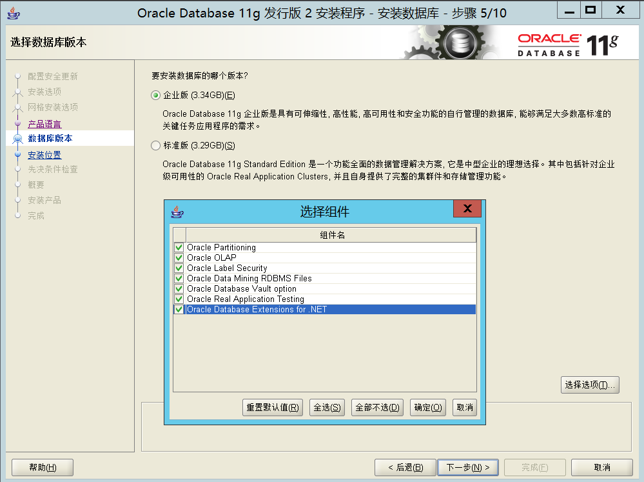This screenshot has height=482, width=644.
Task: Close the 选择组件 dialog
Action: 467,208
